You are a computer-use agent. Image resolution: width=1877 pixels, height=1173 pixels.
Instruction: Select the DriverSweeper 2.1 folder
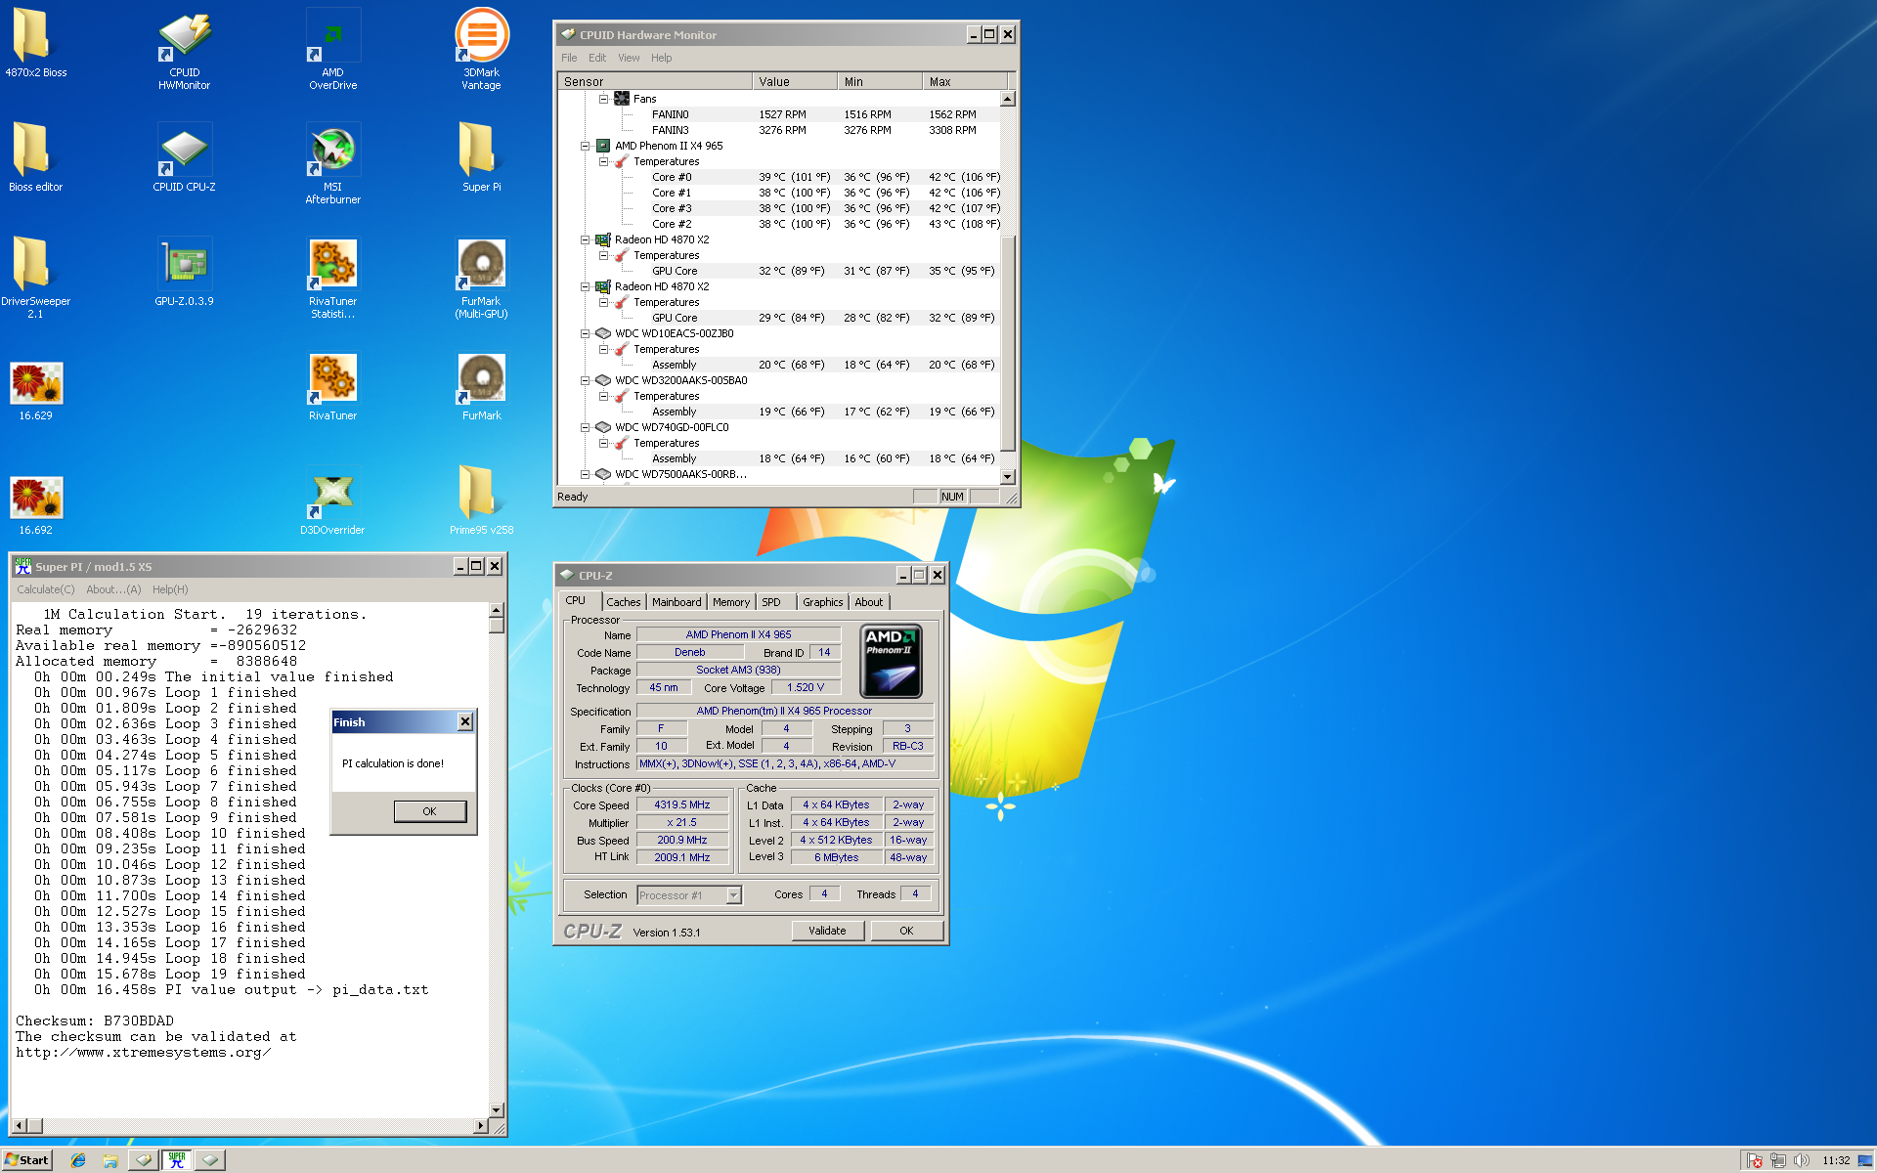click(x=35, y=279)
